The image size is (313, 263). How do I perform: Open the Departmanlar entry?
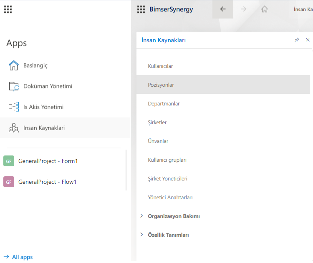coord(164,104)
